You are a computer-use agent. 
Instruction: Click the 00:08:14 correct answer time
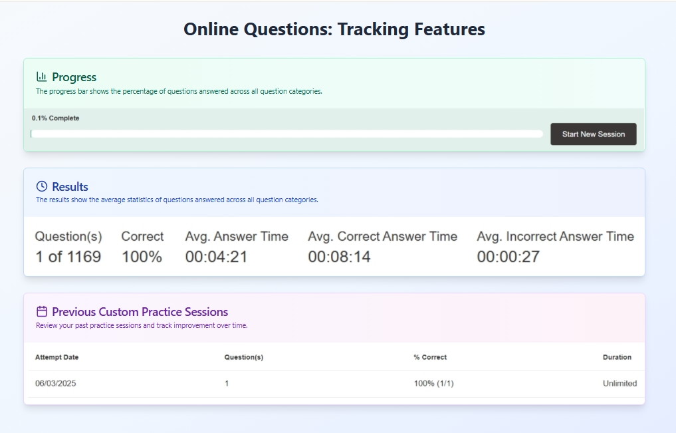(x=339, y=257)
